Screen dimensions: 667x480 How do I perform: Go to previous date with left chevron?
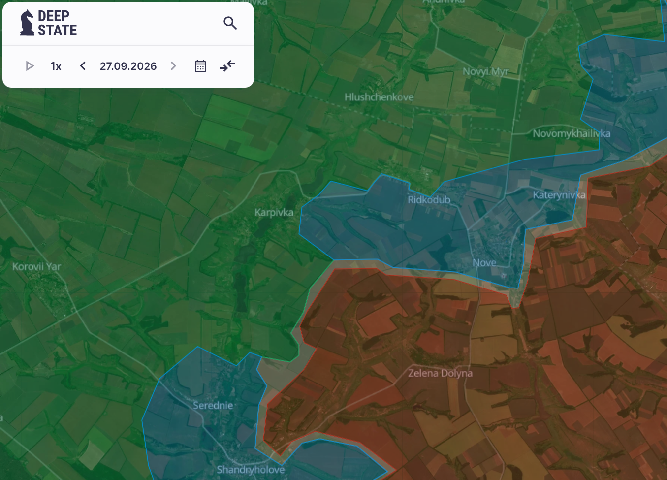(83, 66)
